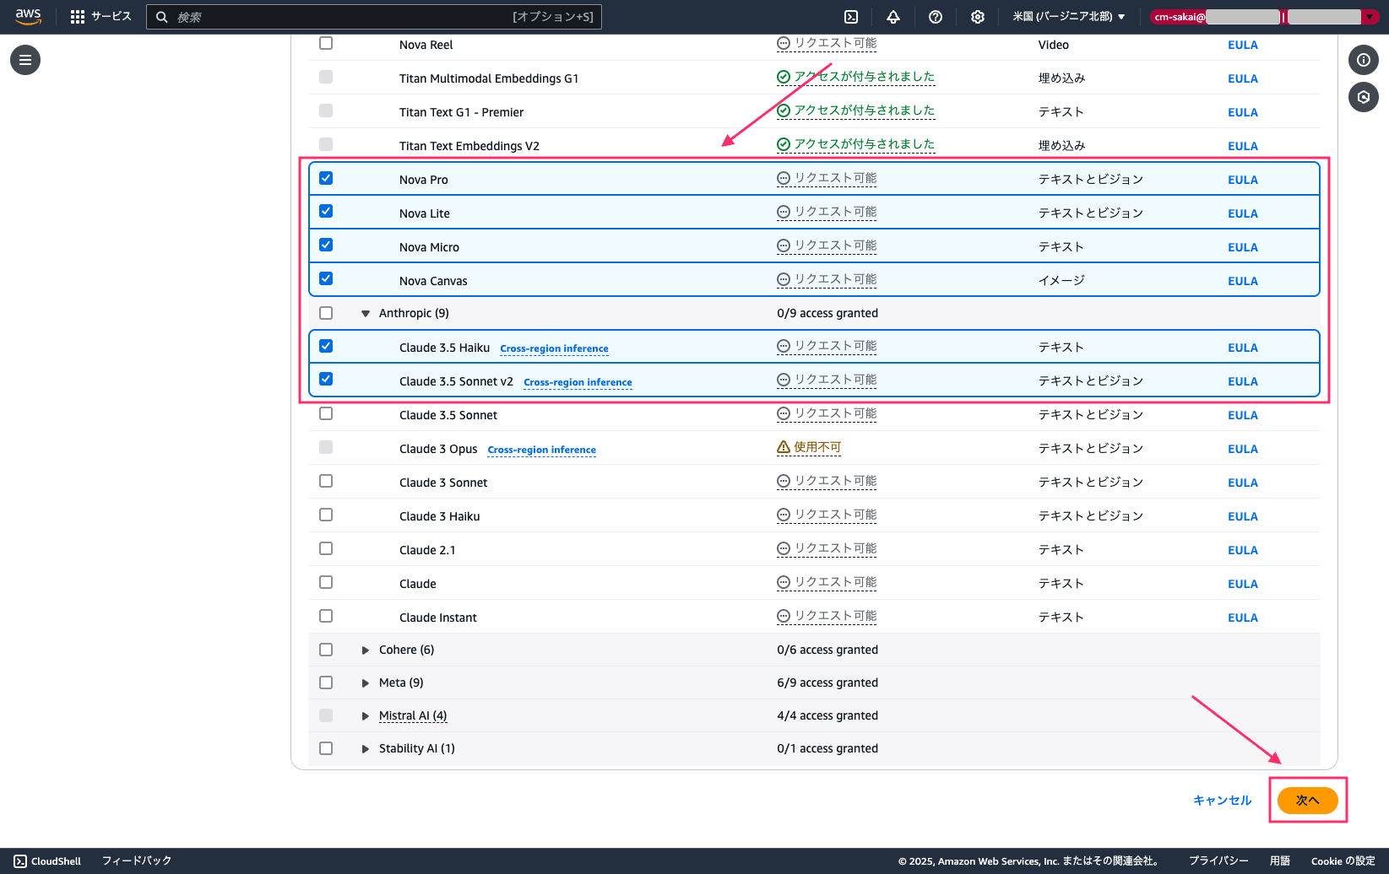Open フィードバック in the footer
This screenshot has height=874, width=1389.
pyautogui.click(x=137, y=861)
